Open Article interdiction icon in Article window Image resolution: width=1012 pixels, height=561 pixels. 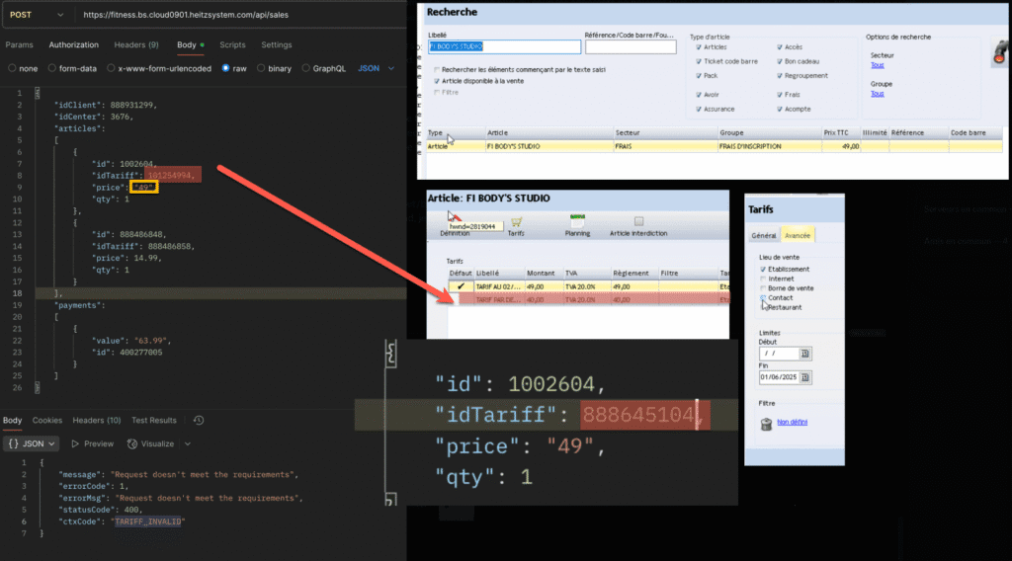tap(638, 221)
